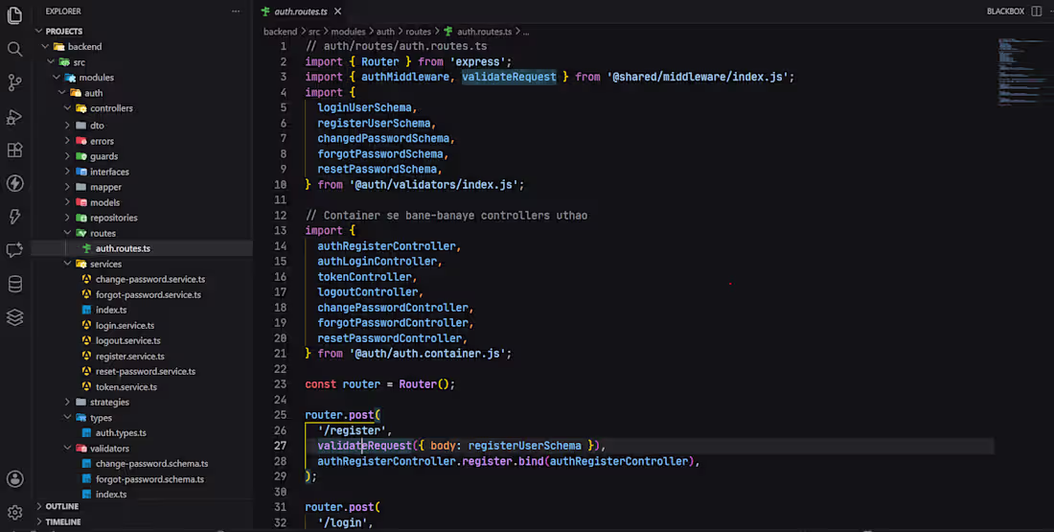Open the lightning-circle activity bar icon

click(14, 183)
